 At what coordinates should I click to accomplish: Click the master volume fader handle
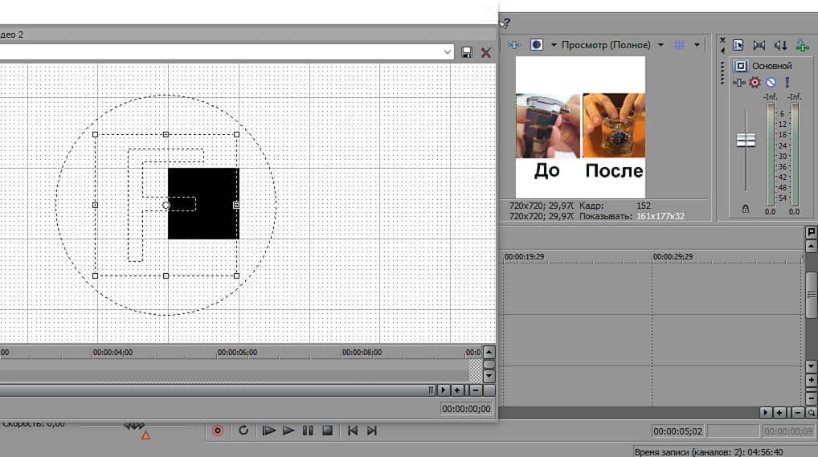pos(746,141)
